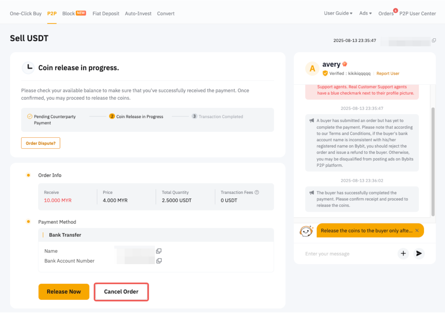
Task: Copy the order number at top right
Action: (434, 41)
